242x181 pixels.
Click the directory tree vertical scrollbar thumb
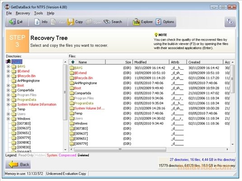click(65, 92)
